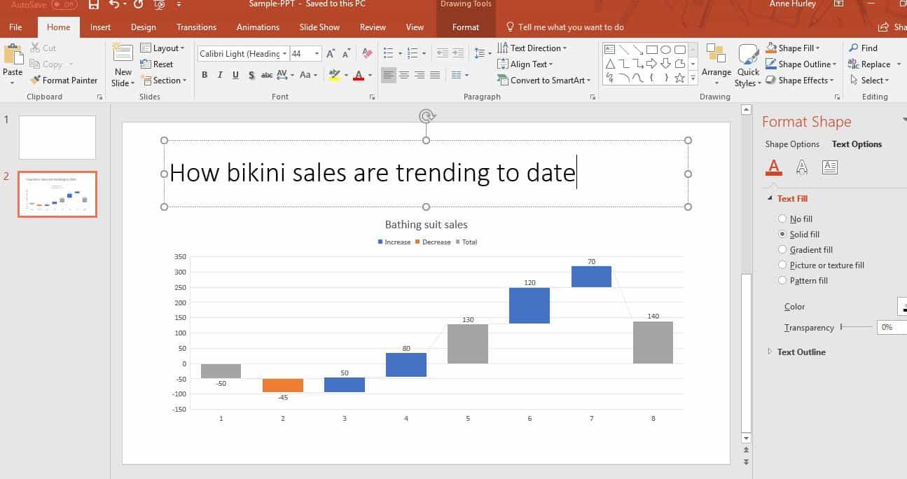Choose the No fill option
Viewport: 907px width, 479px height.
click(x=782, y=218)
